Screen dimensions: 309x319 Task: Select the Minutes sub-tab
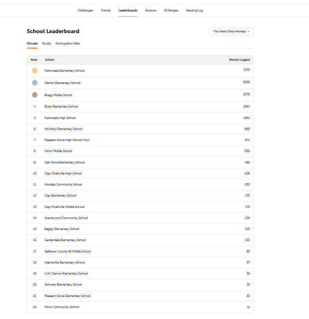pyautogui.click(x=32, y=44)
